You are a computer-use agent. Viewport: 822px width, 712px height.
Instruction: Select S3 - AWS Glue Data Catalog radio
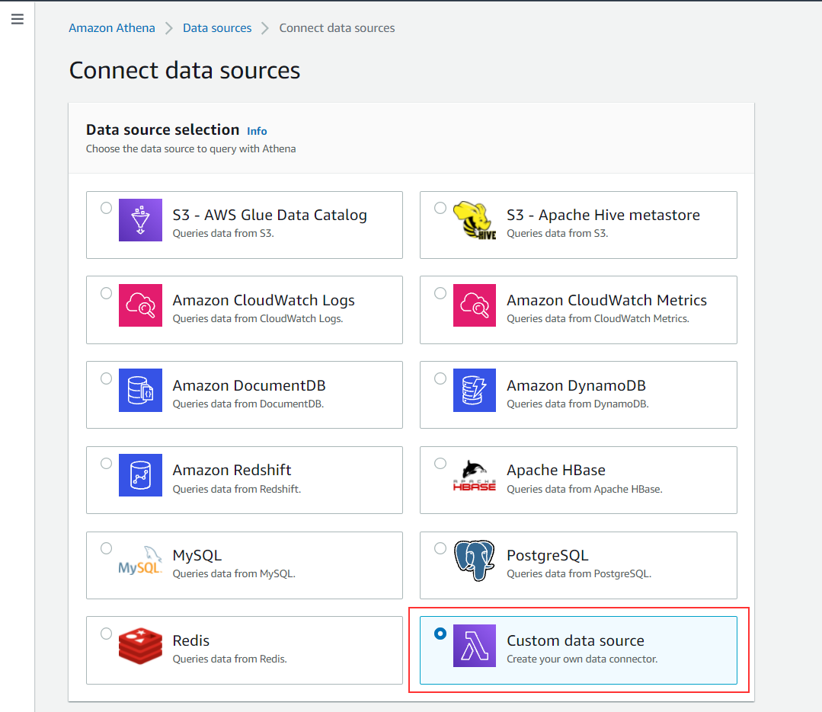pos(107,208)
